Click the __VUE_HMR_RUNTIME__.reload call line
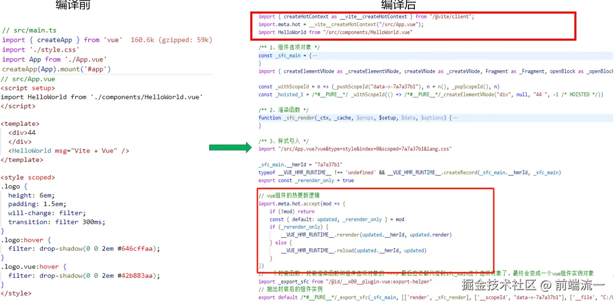 pyautogui.click(x=354, y=250)
